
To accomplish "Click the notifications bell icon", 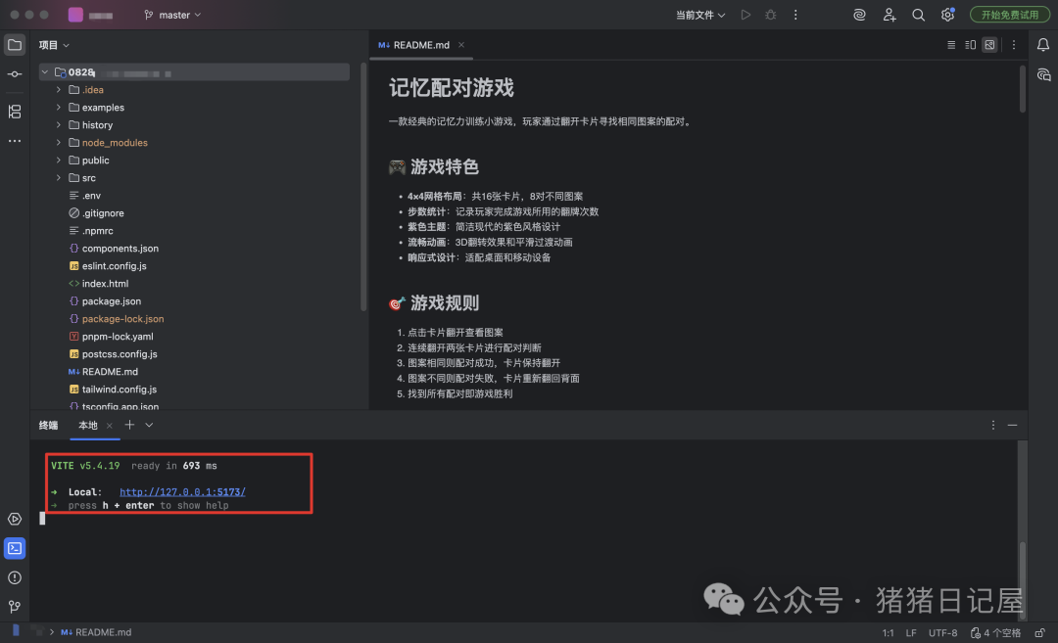I will point(1041,44).
